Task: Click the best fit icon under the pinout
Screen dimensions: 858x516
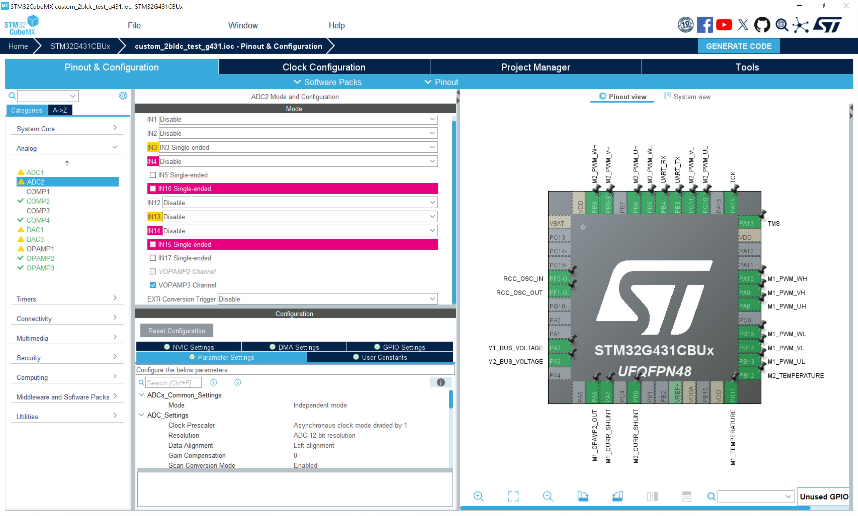Action: tap(513, 496)
